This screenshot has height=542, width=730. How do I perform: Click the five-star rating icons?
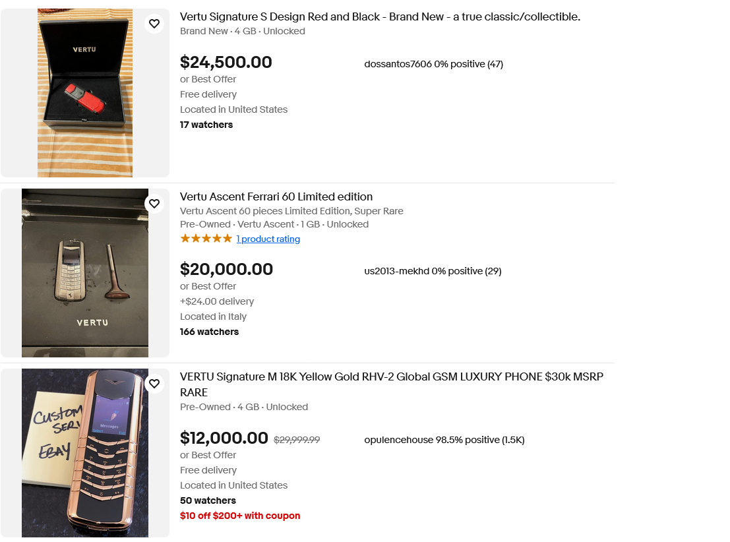click(x=206, y=239)
